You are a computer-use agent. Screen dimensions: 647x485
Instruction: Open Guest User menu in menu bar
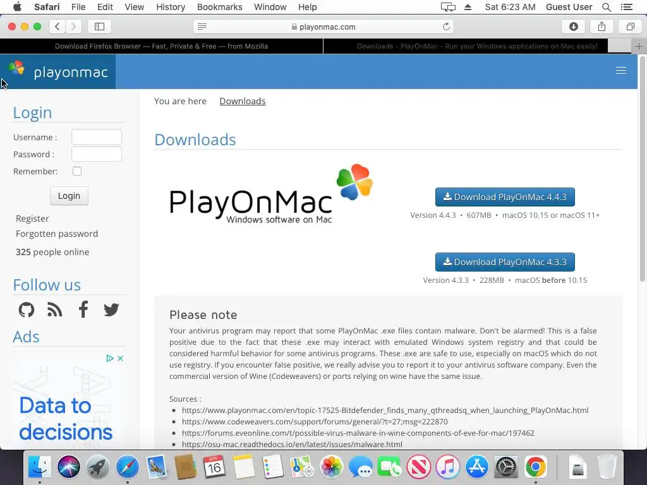click(569, 7)
